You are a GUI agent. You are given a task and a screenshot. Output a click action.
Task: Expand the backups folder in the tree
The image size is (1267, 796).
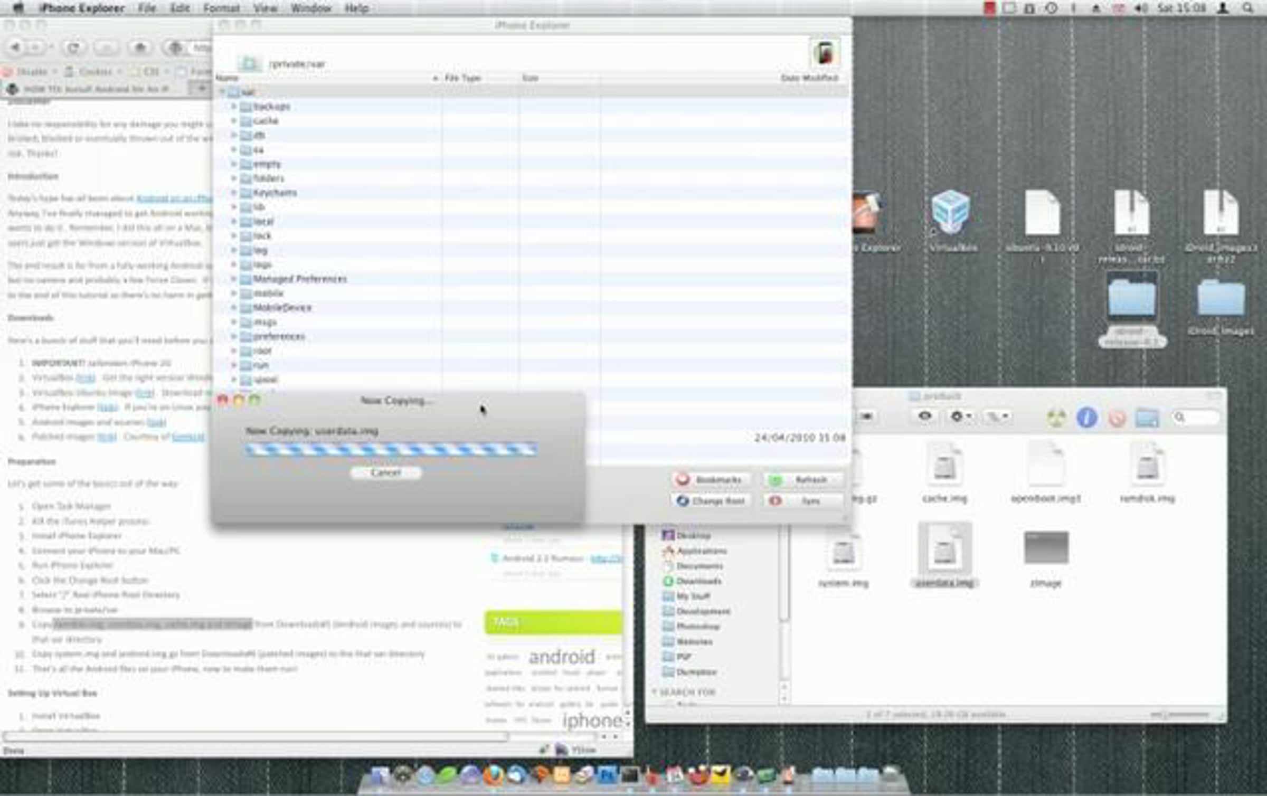[x=233, y=106]
